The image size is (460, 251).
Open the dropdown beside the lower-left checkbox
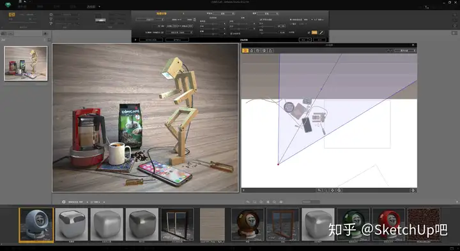coord(180,32)
